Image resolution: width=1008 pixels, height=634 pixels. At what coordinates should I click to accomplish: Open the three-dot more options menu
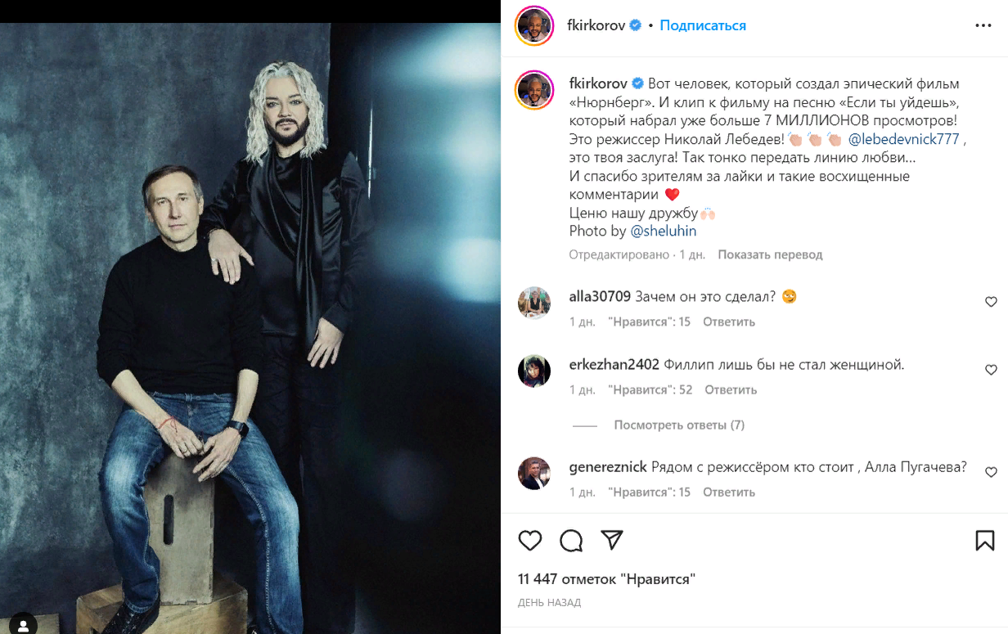[x=983, y=25]
